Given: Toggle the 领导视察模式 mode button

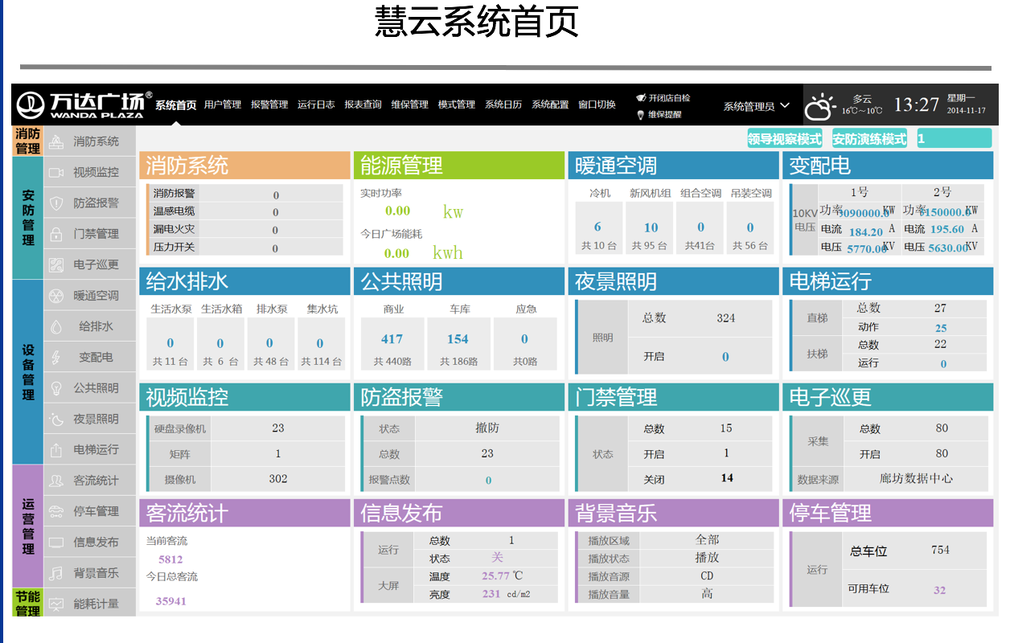Looking at the screenshot, I should pyautogui.click(x=785, y=139).
